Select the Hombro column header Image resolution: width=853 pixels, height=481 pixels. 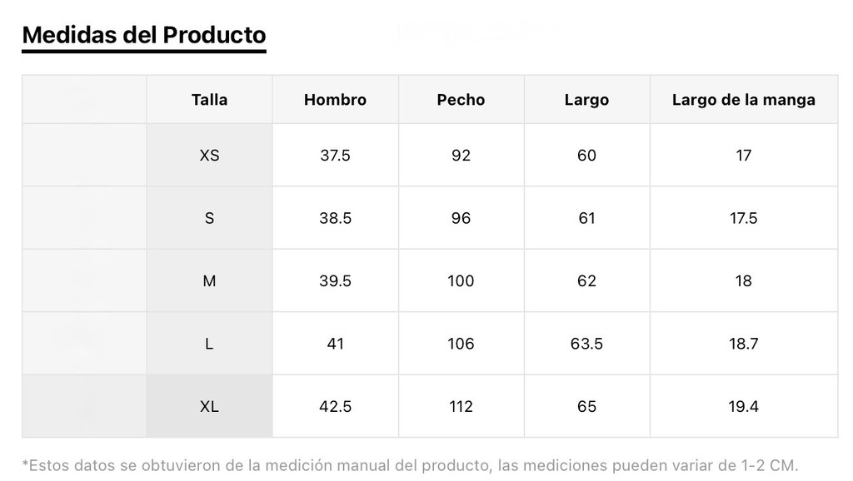tap(335, 100)
